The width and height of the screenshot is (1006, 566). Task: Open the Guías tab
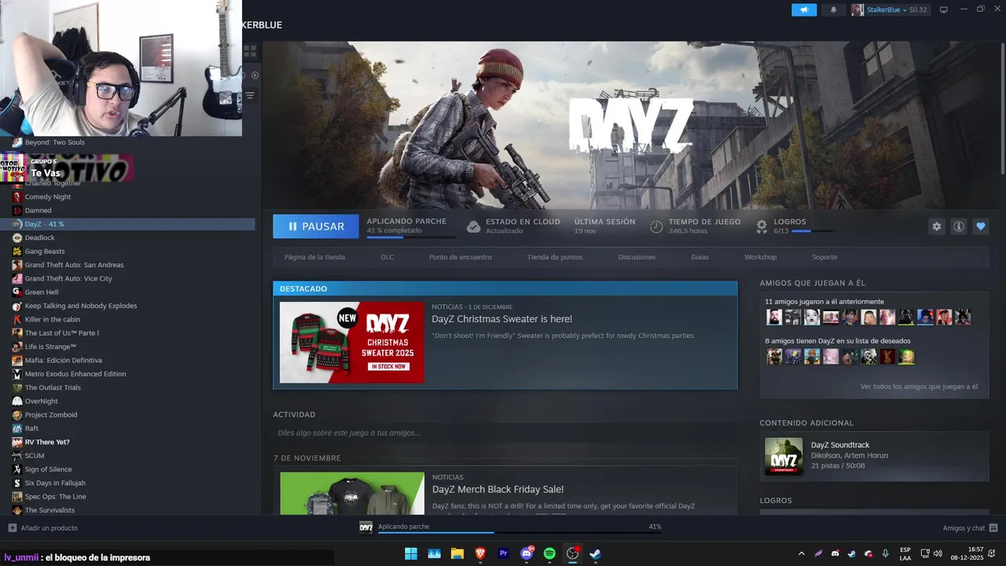point(699,257)
